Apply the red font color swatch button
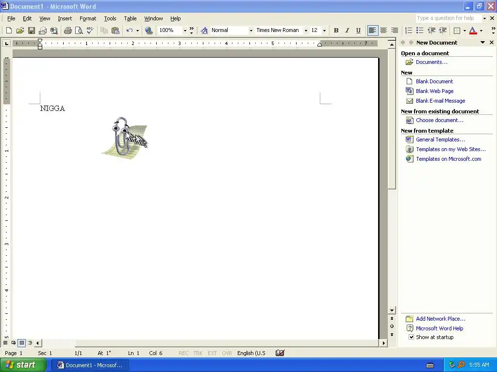 (x=473, y=31)
